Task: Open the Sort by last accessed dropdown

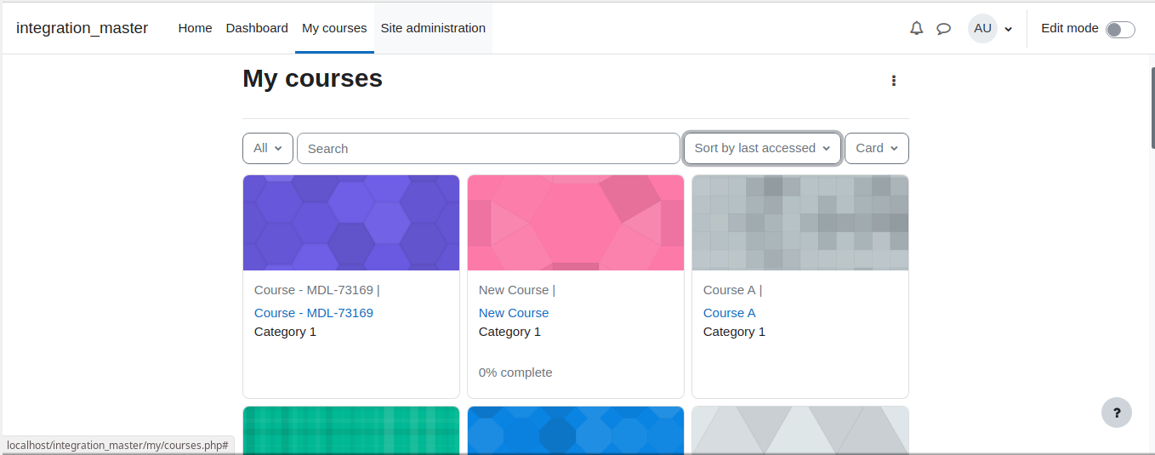Action: pos(762,148)
